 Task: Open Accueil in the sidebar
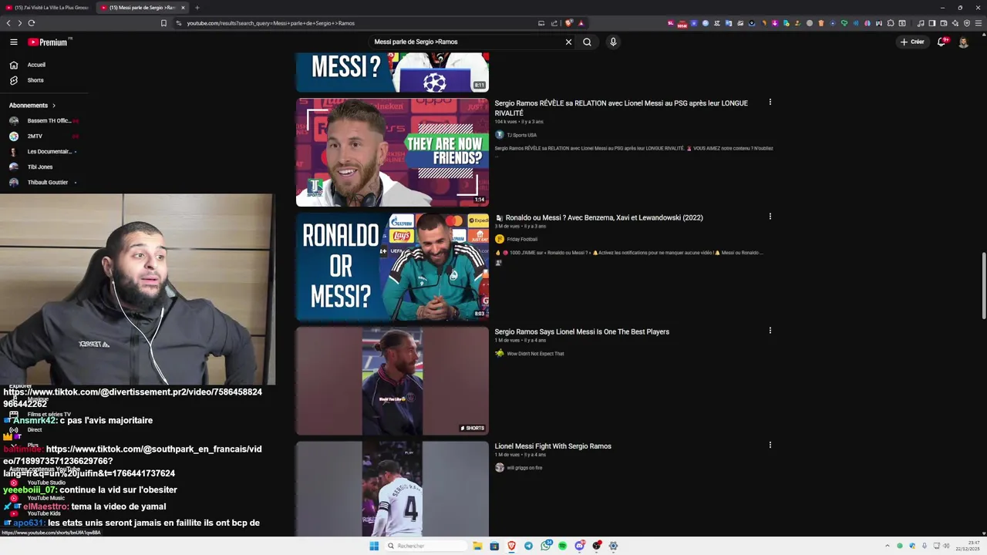click(x=36, y=65)
